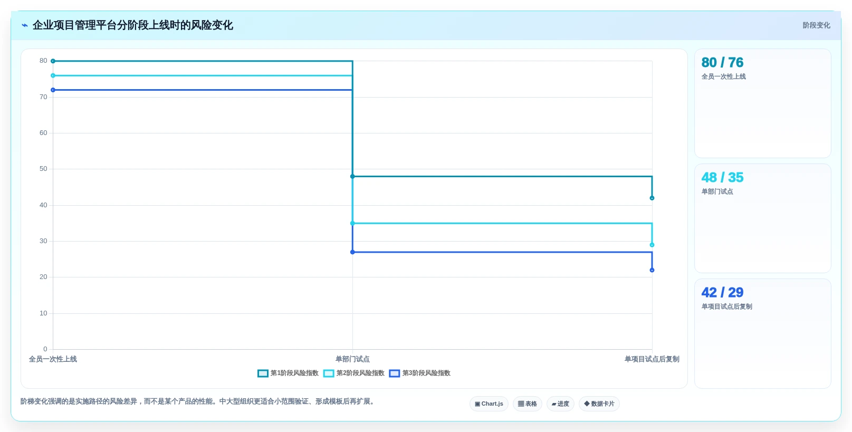This screenshot has height=432, width=852.
Task: Click the stage 3 point at 27 on 单部门试点
Action: (x=352, y=252)
